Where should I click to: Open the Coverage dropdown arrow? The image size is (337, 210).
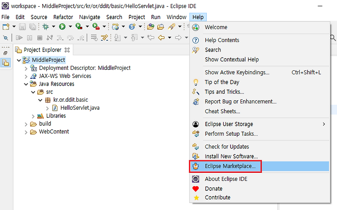pos(87,26)
